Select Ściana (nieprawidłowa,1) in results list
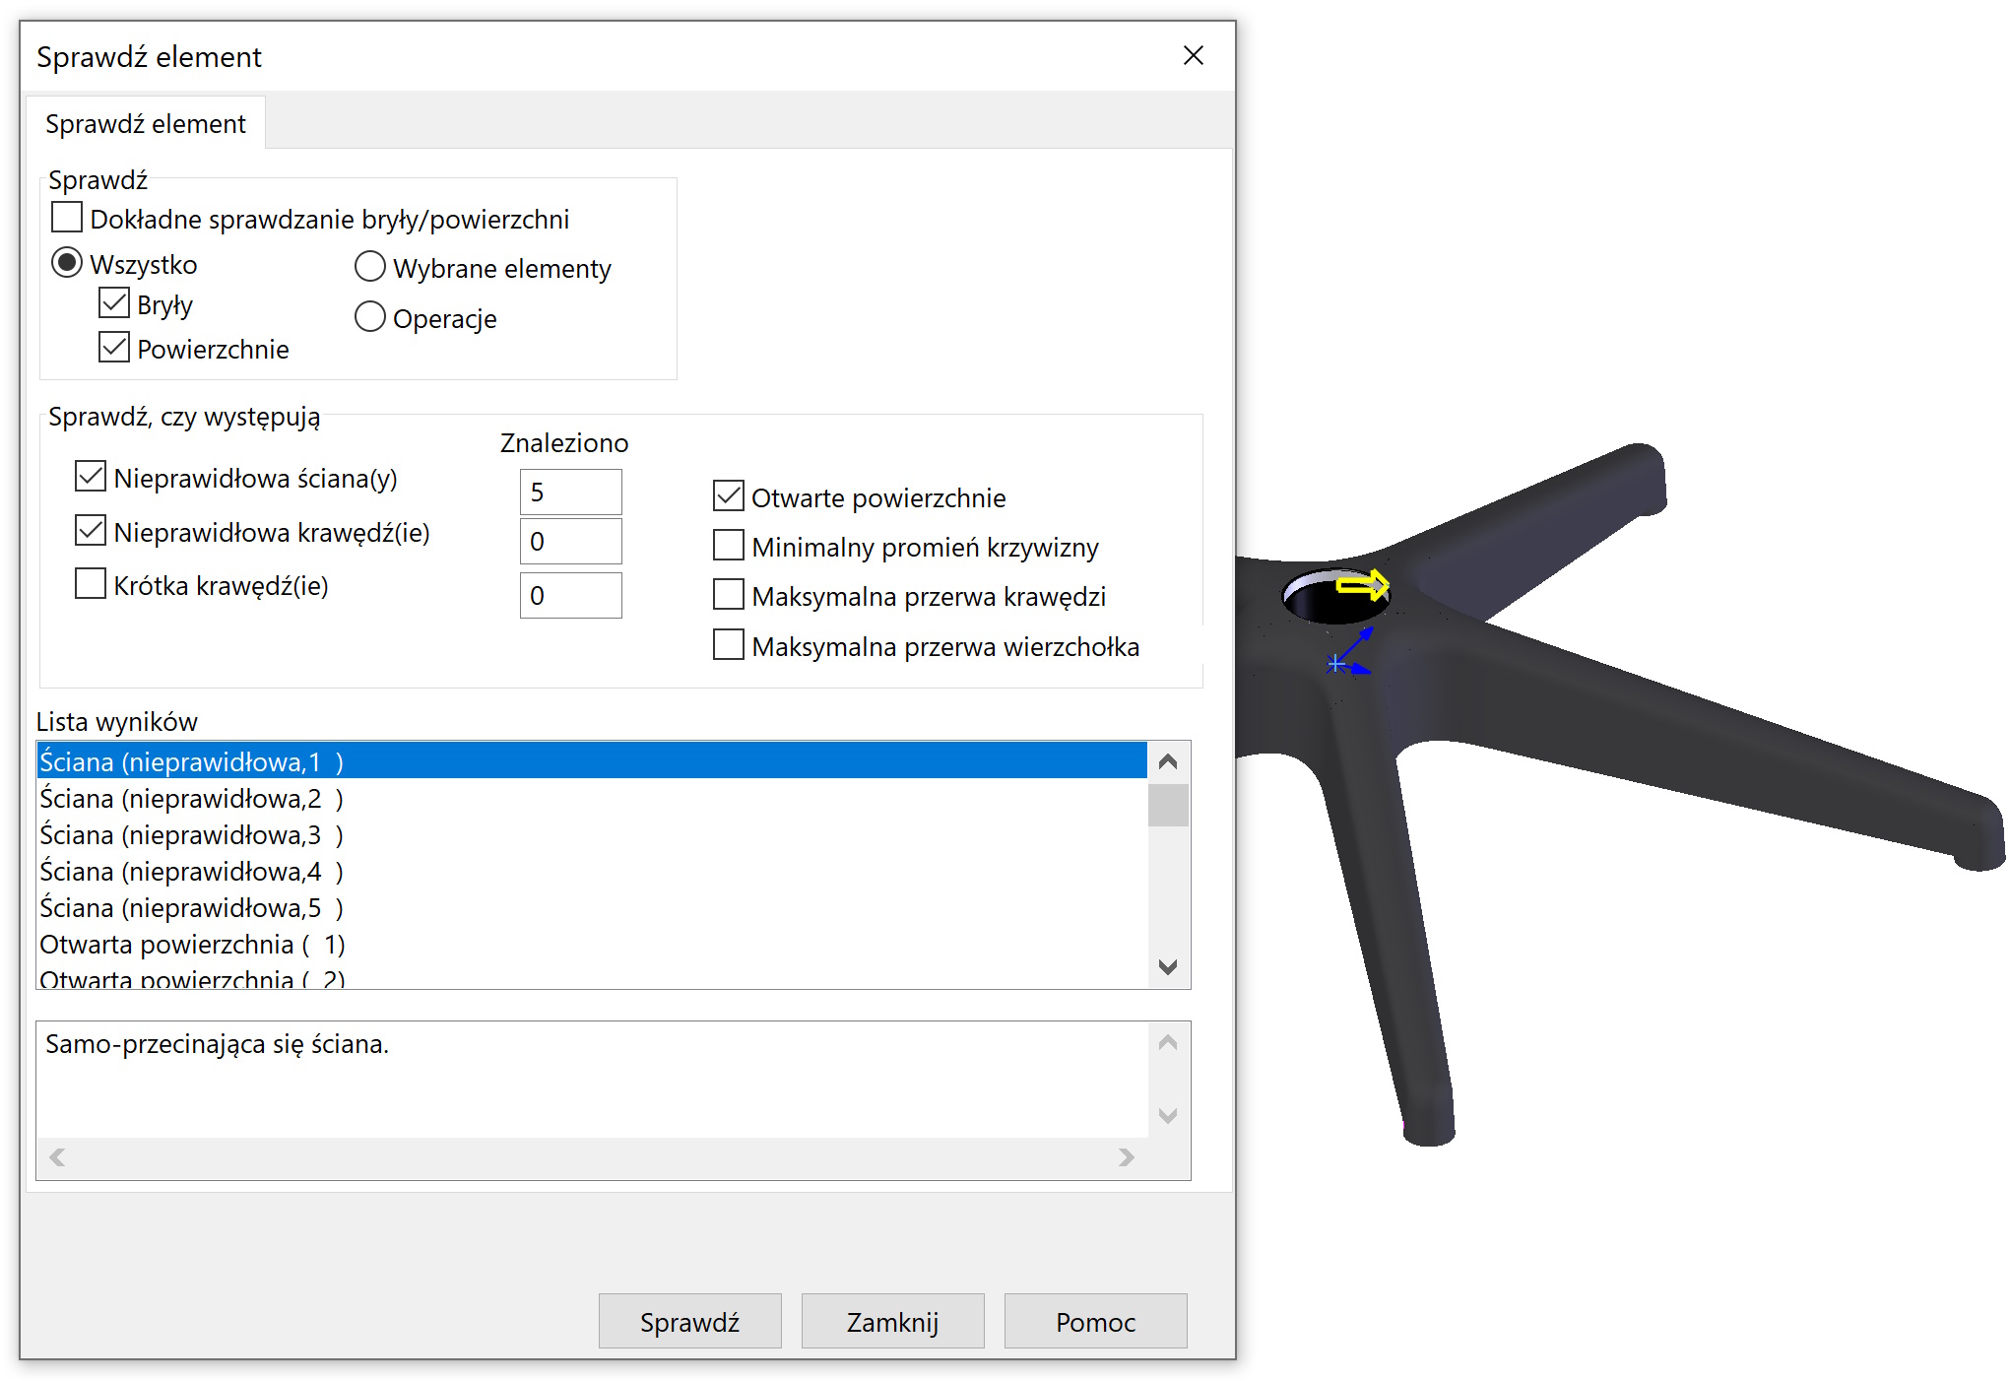 click(592, 761)
